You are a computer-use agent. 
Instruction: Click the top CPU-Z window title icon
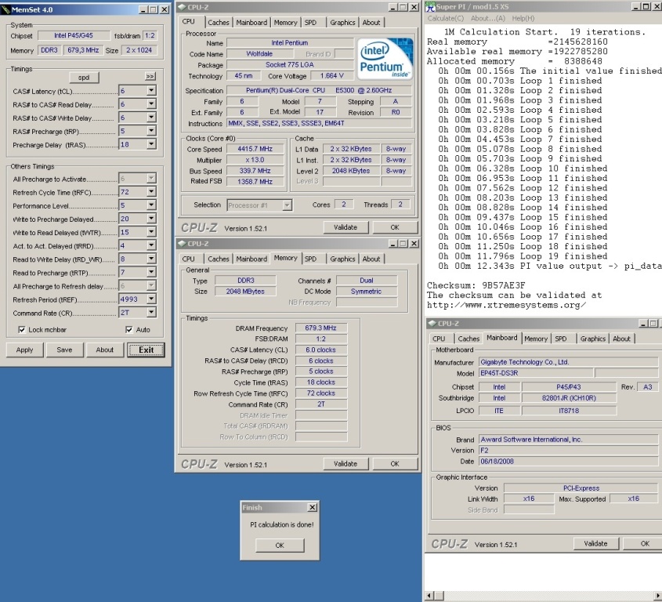(182, 7)
